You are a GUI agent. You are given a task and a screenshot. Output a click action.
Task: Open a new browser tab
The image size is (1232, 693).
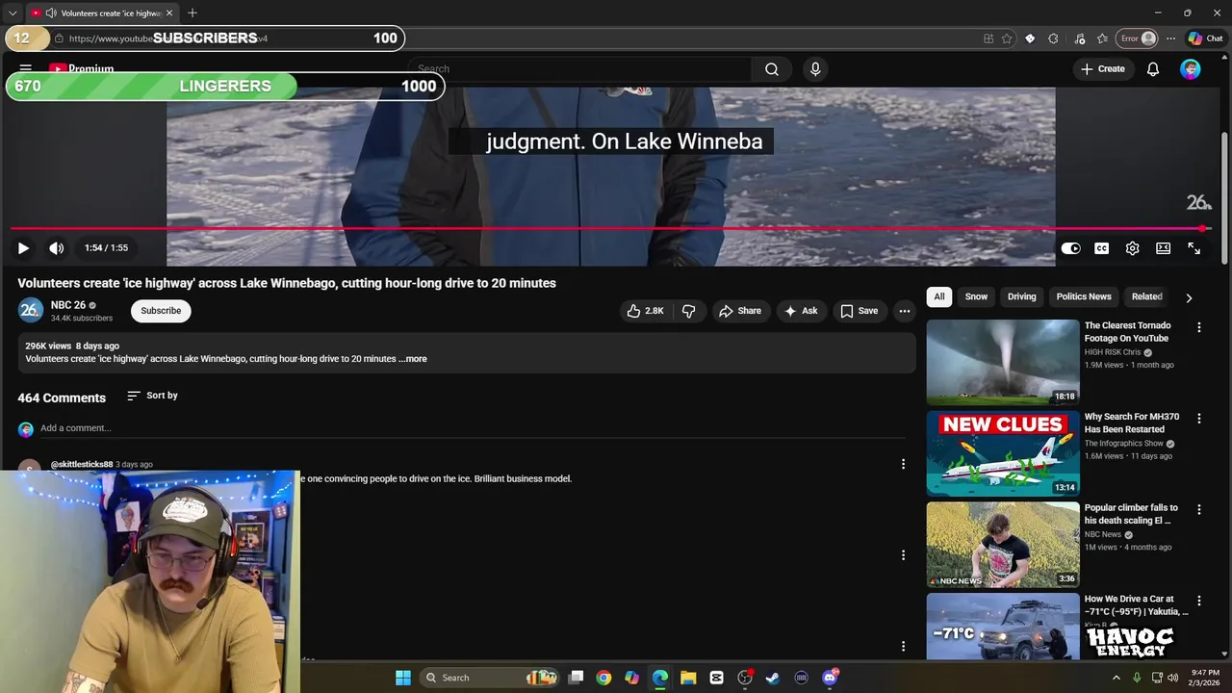coord(192,13)
